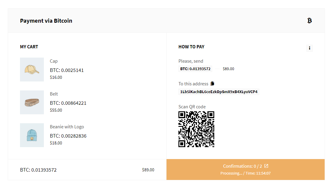Click the Beanie with Logo thumbnail

click(x=32, y=135)
